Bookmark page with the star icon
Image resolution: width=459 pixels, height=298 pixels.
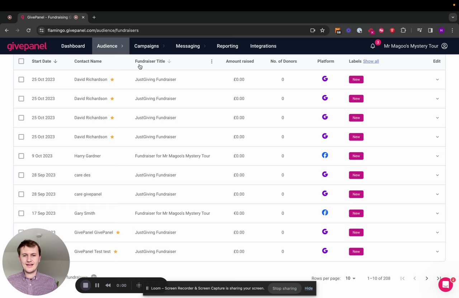[322, 30]
